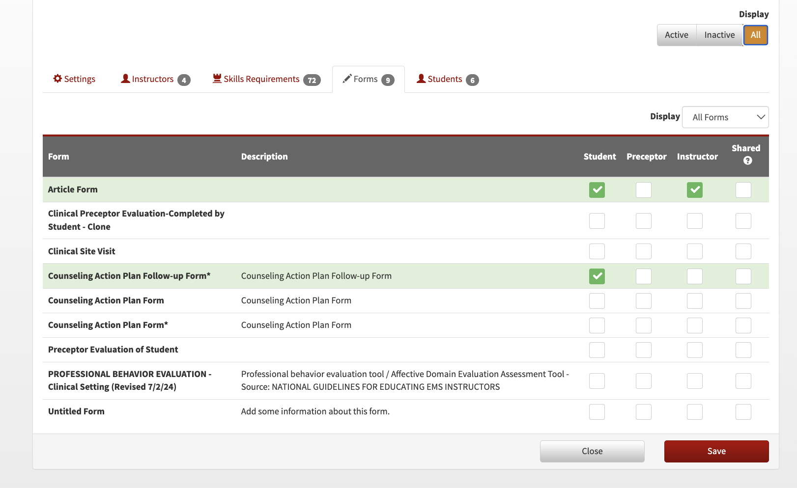The image size is (797, 488).
Task: Click the Clinical Site Visit form name
Action: point(82,251)
